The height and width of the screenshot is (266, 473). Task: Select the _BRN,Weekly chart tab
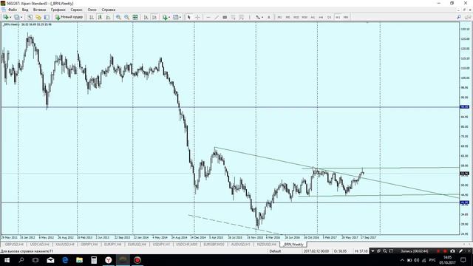point(293,245)
